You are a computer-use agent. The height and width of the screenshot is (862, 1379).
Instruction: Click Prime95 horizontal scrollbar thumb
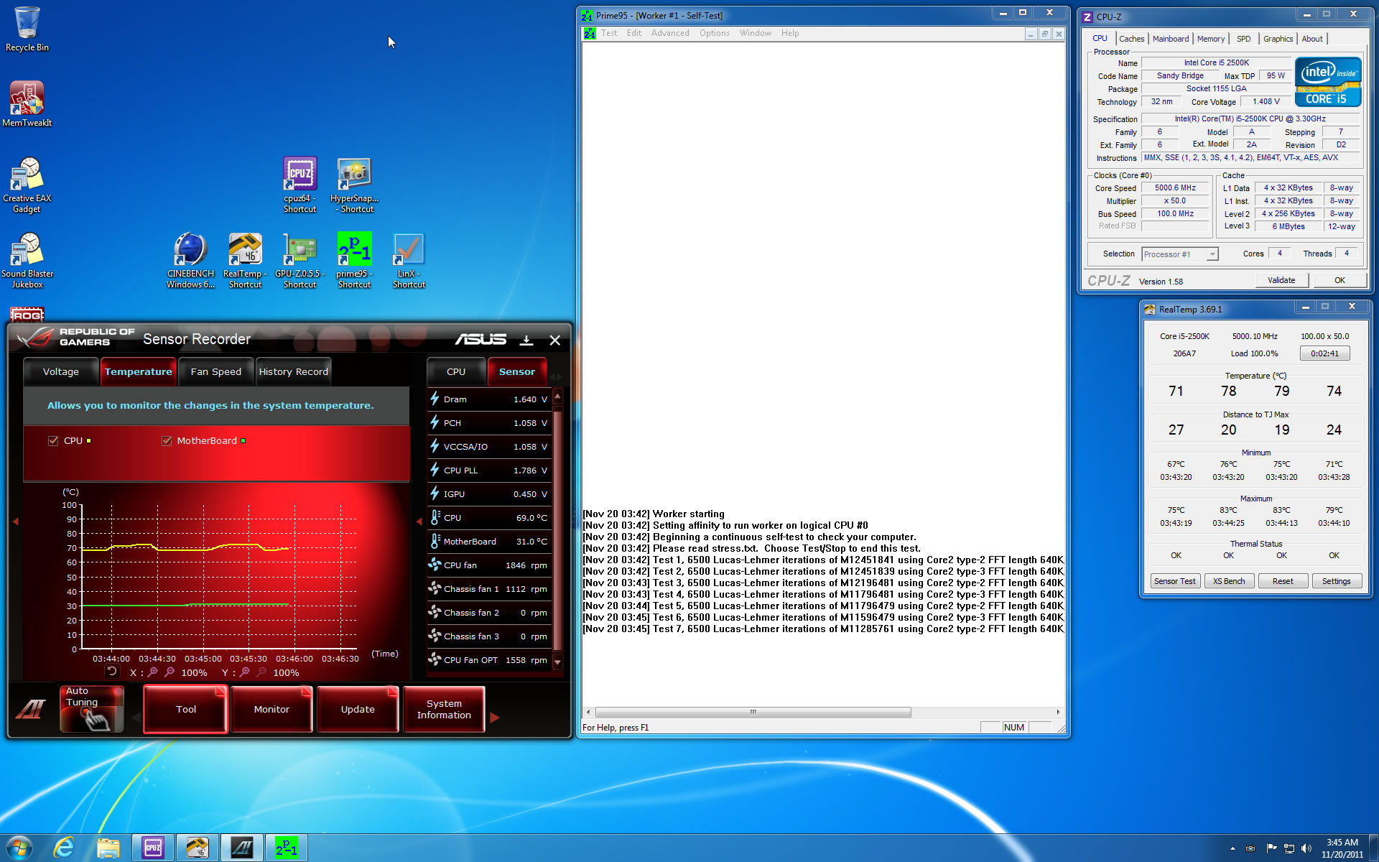[x=753, y=712]
